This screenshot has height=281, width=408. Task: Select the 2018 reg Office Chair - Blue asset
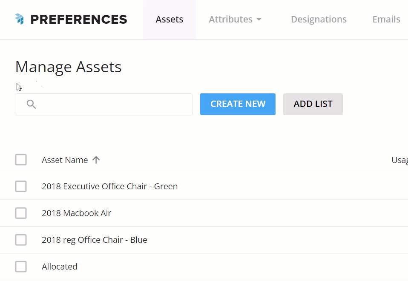point(95,240)
